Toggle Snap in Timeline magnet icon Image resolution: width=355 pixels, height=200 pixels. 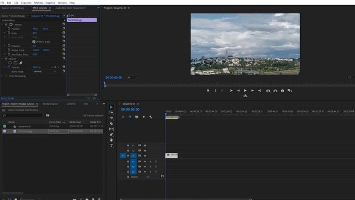pos(130,117)
